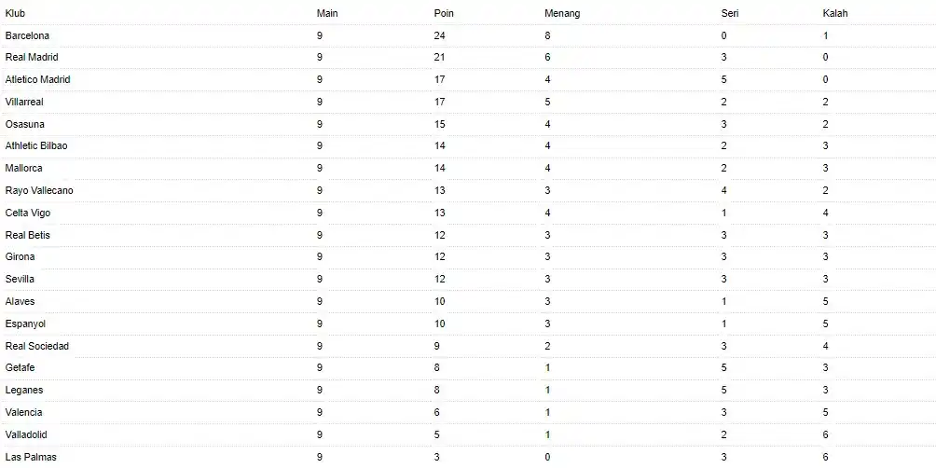Click the Rayo Vallecano row name
Viewport: 936px width, 468px height.
click(39, 191)
